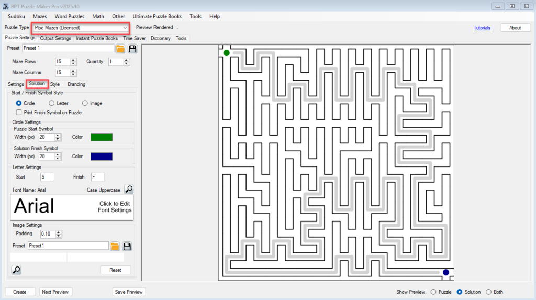Increase Maze Rows with the up arrow

click(x=73, y=60)
